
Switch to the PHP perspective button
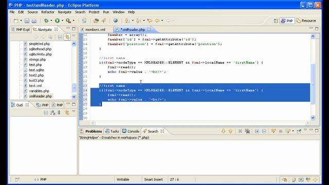coord(287,21)
